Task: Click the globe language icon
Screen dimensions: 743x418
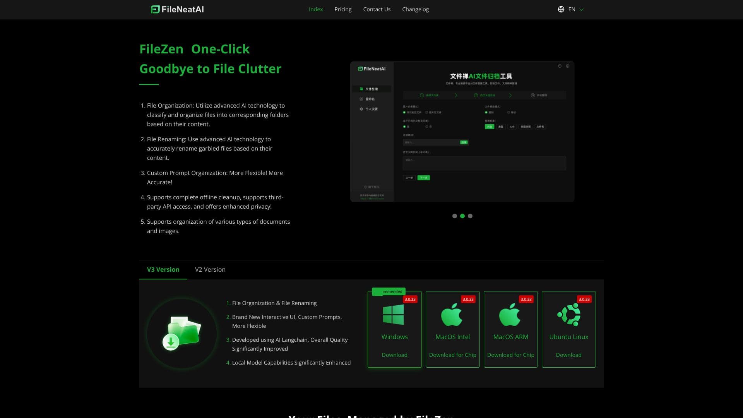Action: pos(561,9)
